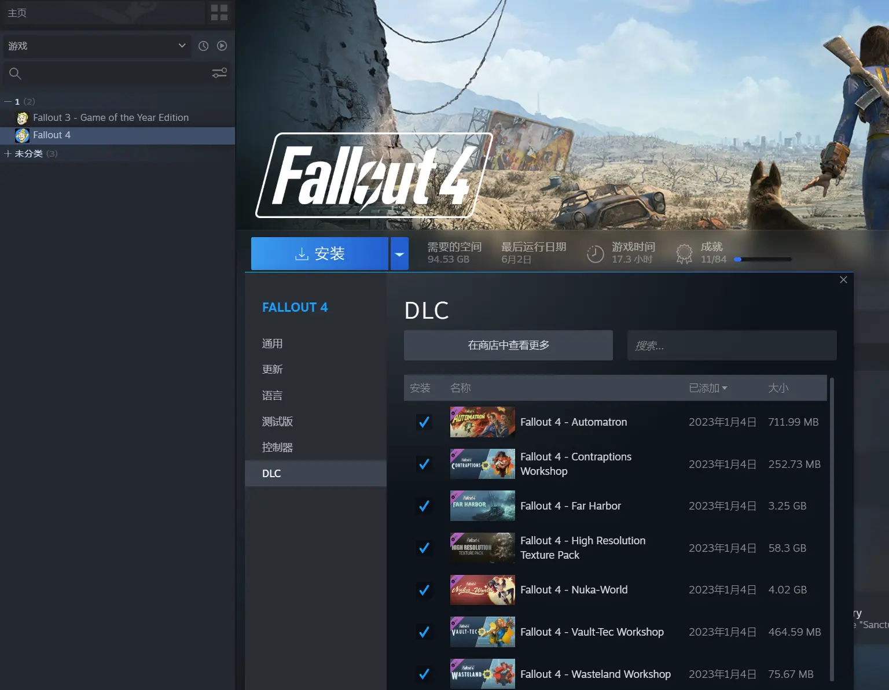Click the High Resolution Texture Pack thumbnail
Viewport: 889px width, 690px height.
(x=483, y=548)
